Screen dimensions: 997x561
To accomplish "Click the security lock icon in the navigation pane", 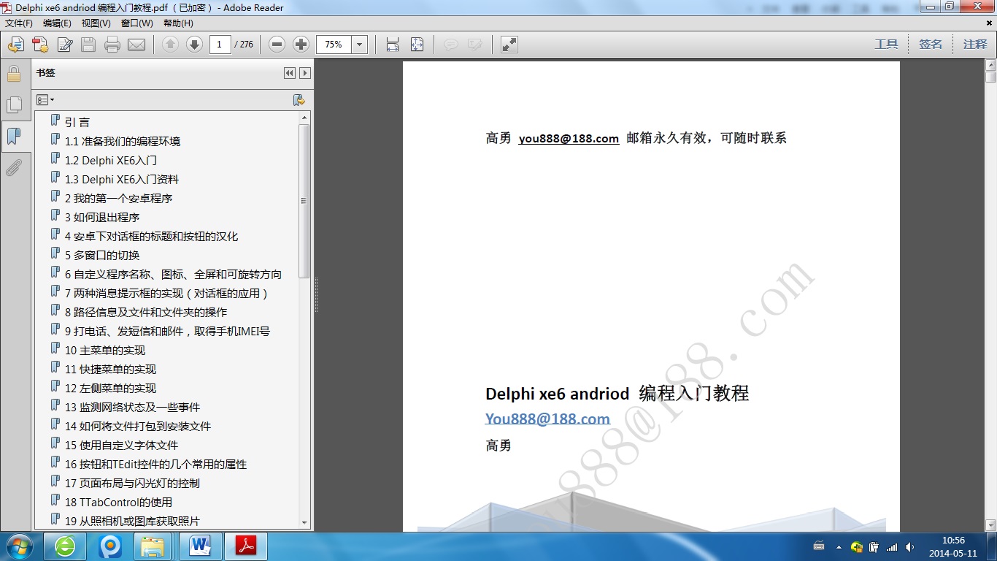I will coord(14,74).
